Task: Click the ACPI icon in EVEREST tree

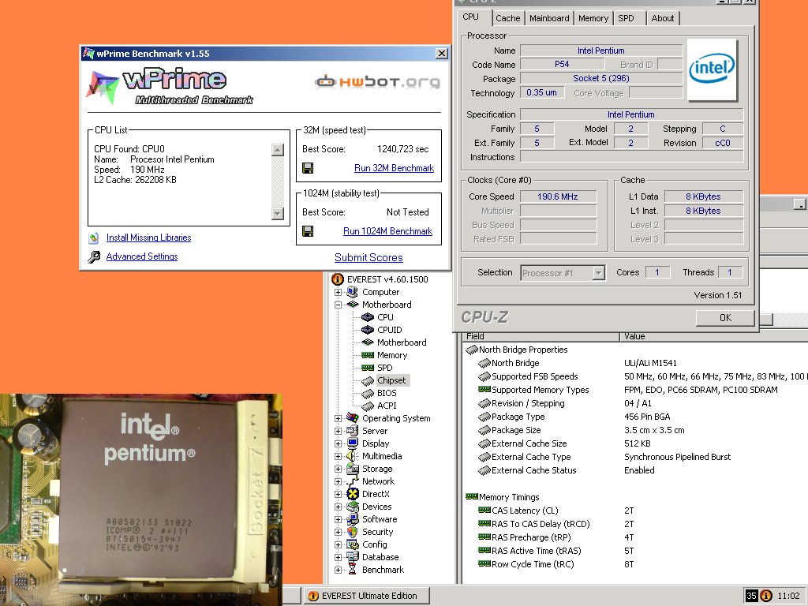Action: [x=368, y=406]
